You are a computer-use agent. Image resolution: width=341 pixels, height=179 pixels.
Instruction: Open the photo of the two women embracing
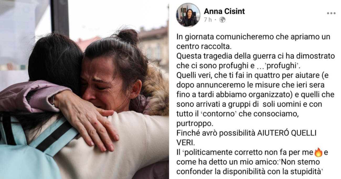[x=84, y=89]
